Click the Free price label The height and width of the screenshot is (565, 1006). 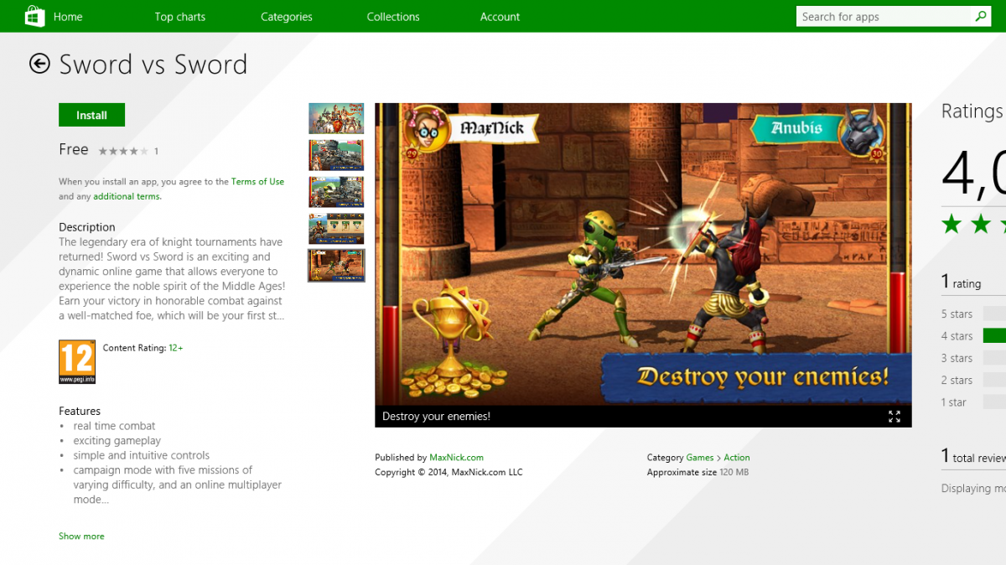tap(74, 149)
